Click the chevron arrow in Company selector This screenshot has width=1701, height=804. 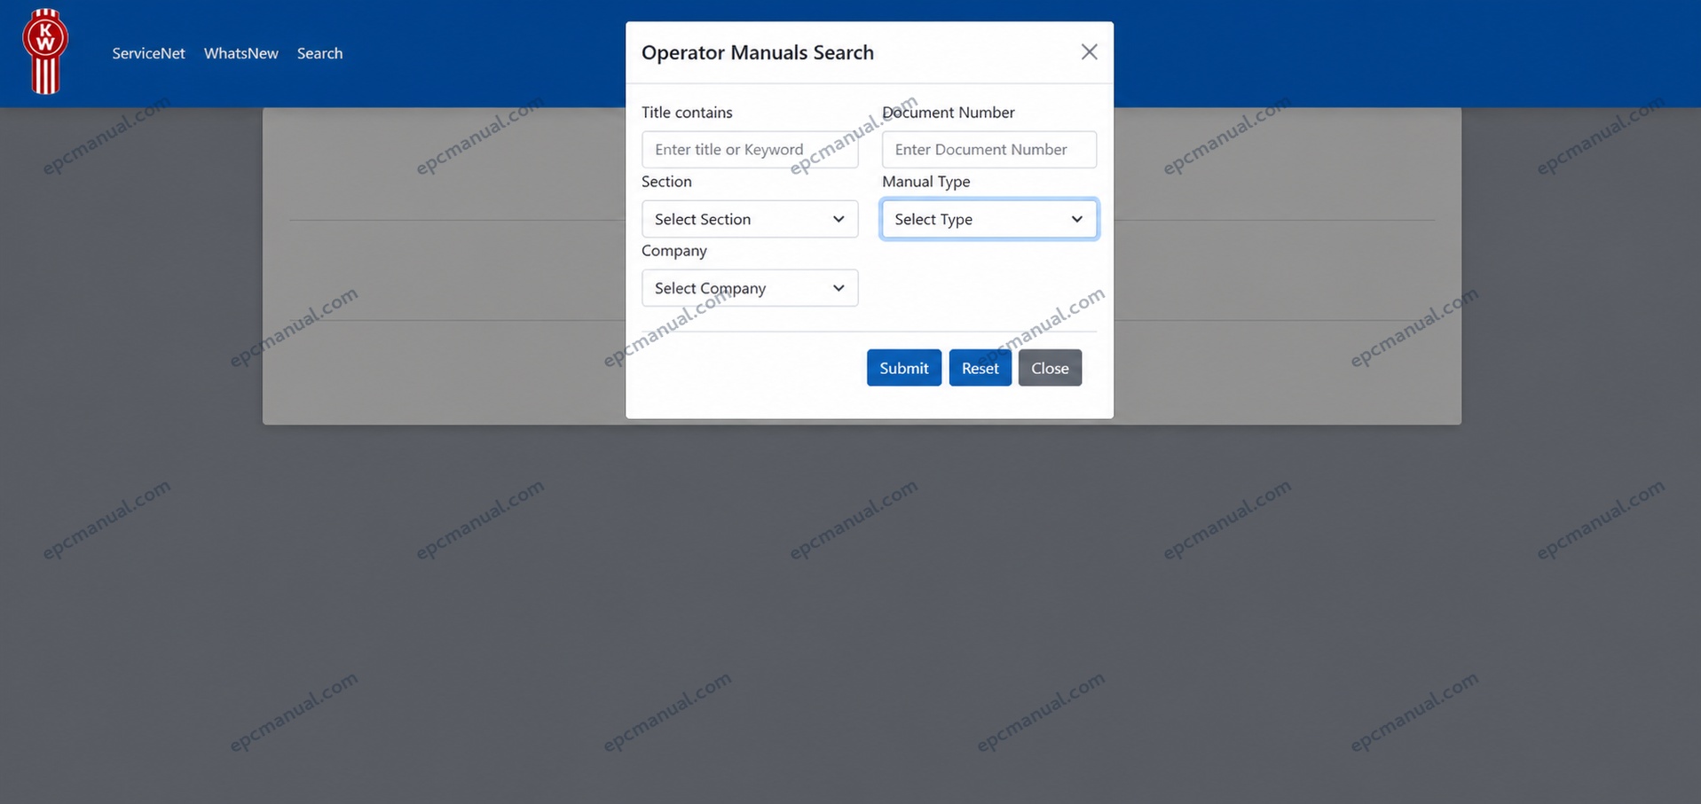(x=839, y=288)
